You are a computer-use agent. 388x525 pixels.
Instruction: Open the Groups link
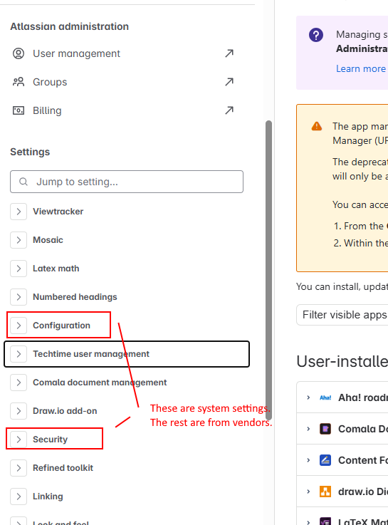pos(50,82)
